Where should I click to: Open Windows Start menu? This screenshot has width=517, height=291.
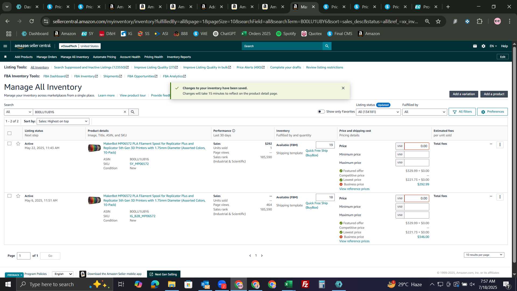pos(8,284)
